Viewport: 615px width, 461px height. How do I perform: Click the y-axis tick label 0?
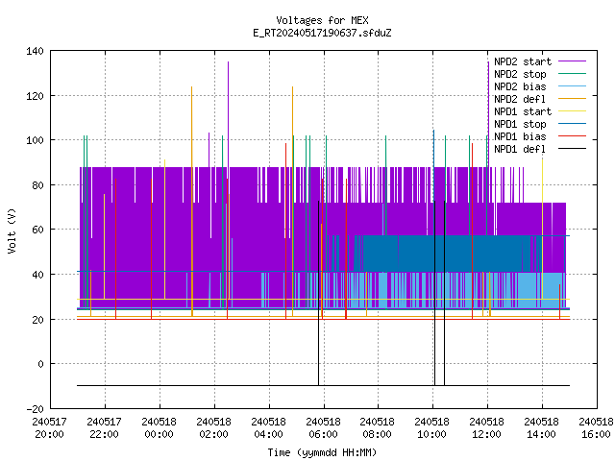pos(40,364)
